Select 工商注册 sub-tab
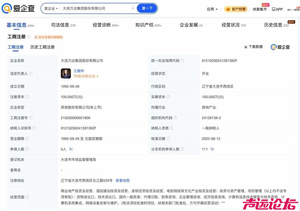The height and width of the screenshot is (211, 300). 15,47
